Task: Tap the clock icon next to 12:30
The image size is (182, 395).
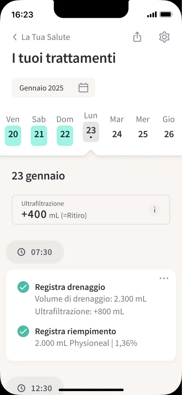Action: pos(21,388)
